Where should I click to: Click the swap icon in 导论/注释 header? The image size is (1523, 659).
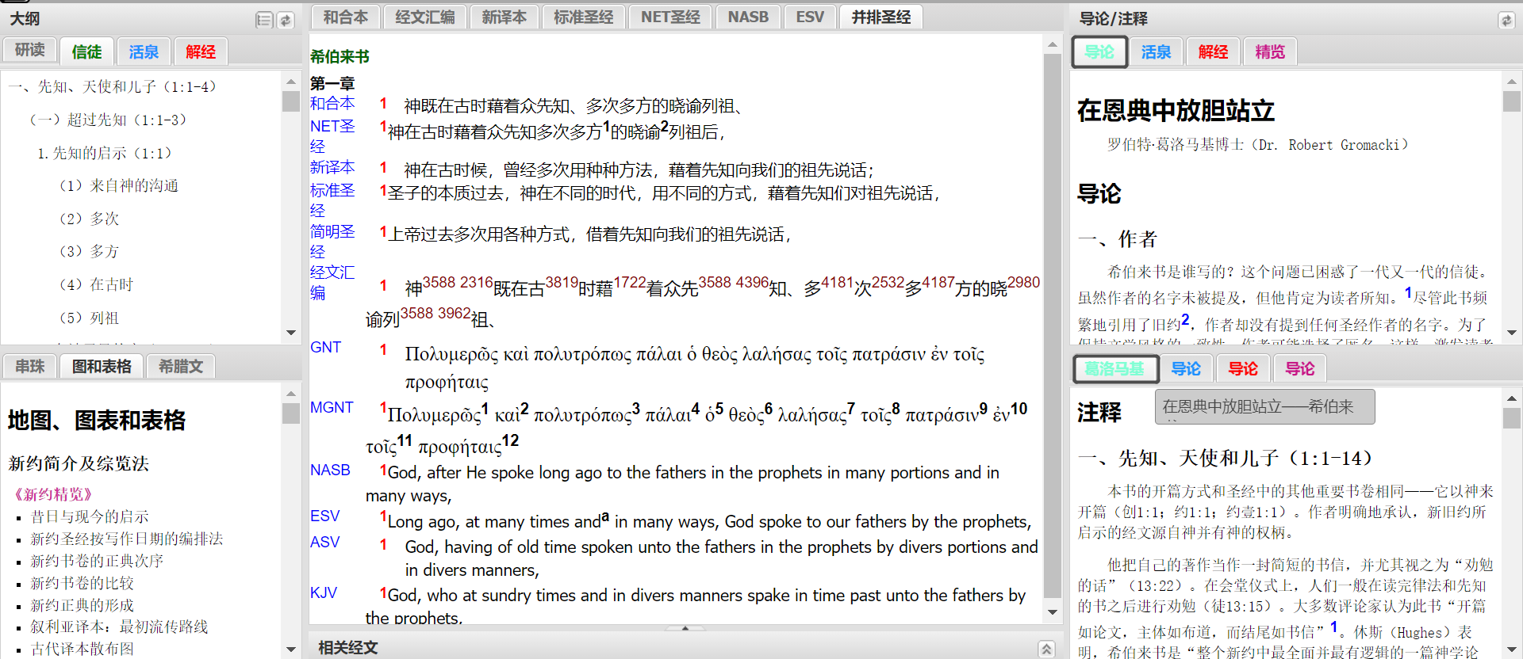(1506, 20)
